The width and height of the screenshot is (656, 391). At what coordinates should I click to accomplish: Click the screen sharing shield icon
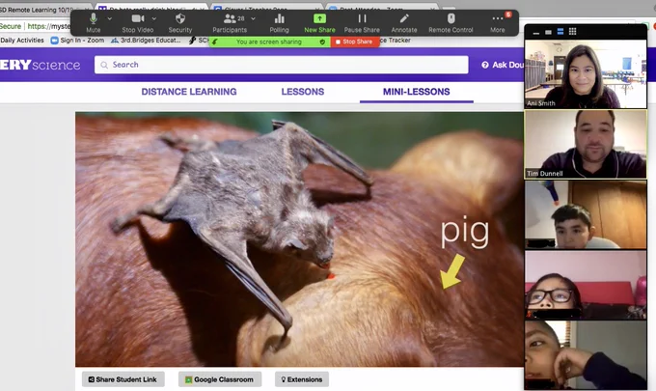tap(322, 42)
